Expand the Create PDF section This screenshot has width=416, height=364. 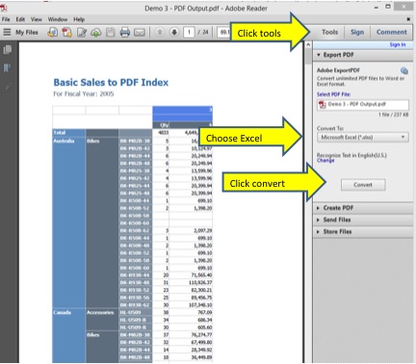click(x=363, y=208)
